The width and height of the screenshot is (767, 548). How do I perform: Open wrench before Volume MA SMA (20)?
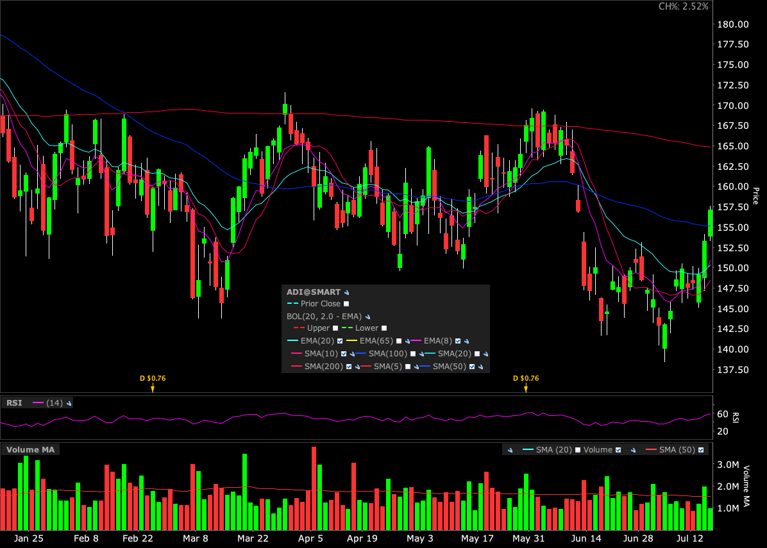click(510, 450)
